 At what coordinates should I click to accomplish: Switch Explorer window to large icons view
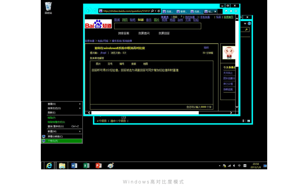(248, 121)
